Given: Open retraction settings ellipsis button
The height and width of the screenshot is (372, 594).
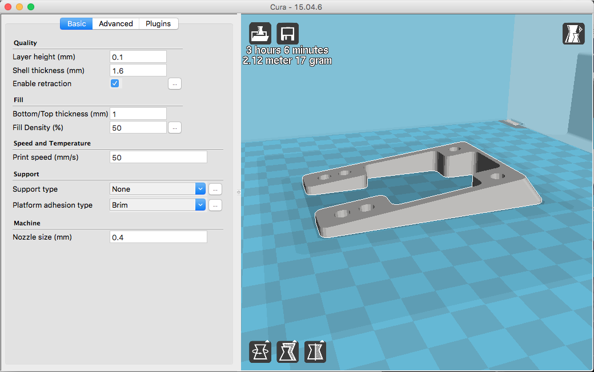Looking at the screenshot, I should (175, 84).
